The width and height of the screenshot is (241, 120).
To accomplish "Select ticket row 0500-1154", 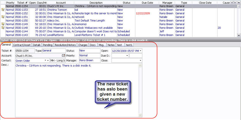I will pyautogui.click(x=119, y=6).
